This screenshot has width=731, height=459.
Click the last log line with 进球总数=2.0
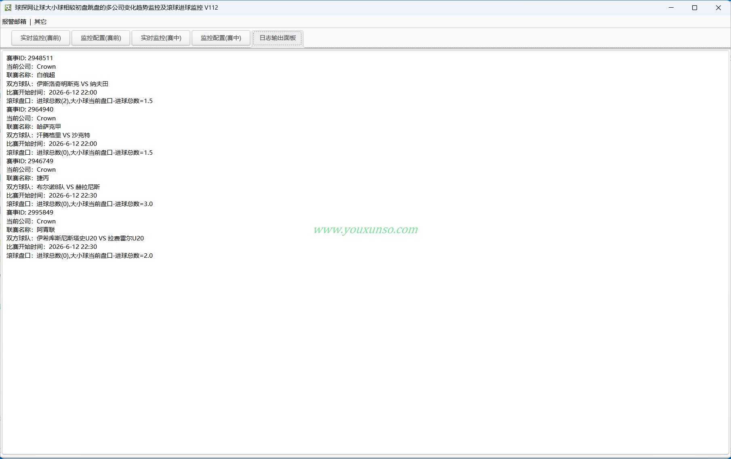[x=80, y=256]
